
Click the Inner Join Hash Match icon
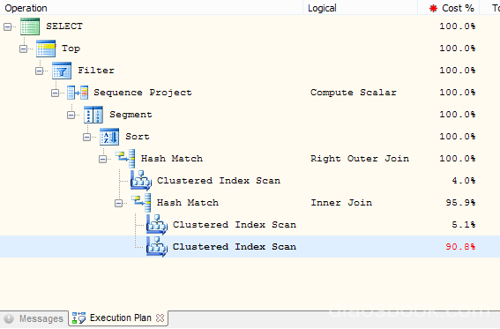point(141,203)
